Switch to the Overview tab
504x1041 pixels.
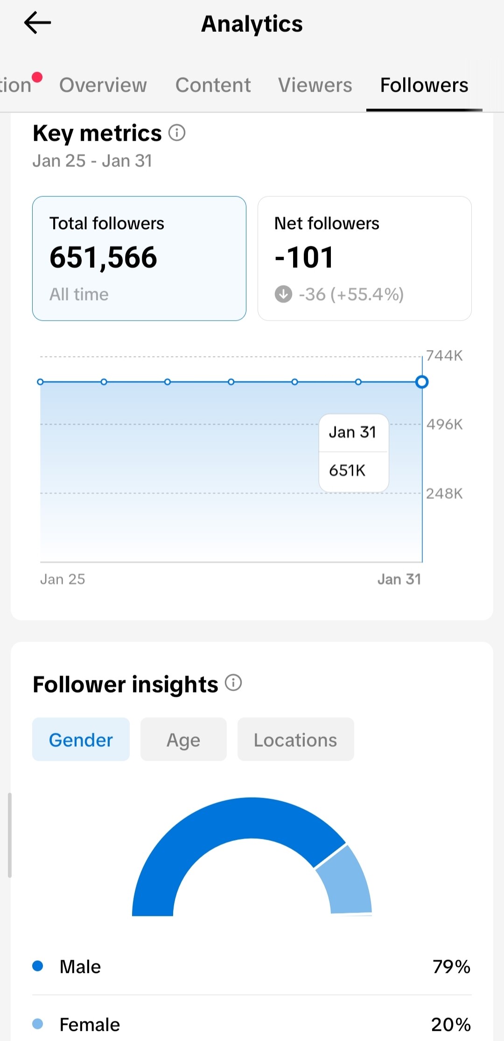pyautogui.click(x=103, y=85)
